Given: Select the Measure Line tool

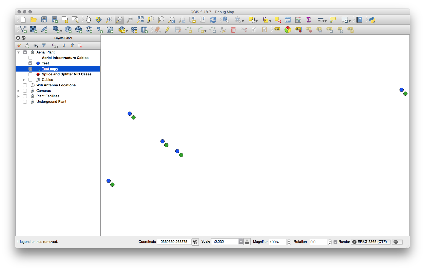Looking at the screenshot, I should coord(320,19).
